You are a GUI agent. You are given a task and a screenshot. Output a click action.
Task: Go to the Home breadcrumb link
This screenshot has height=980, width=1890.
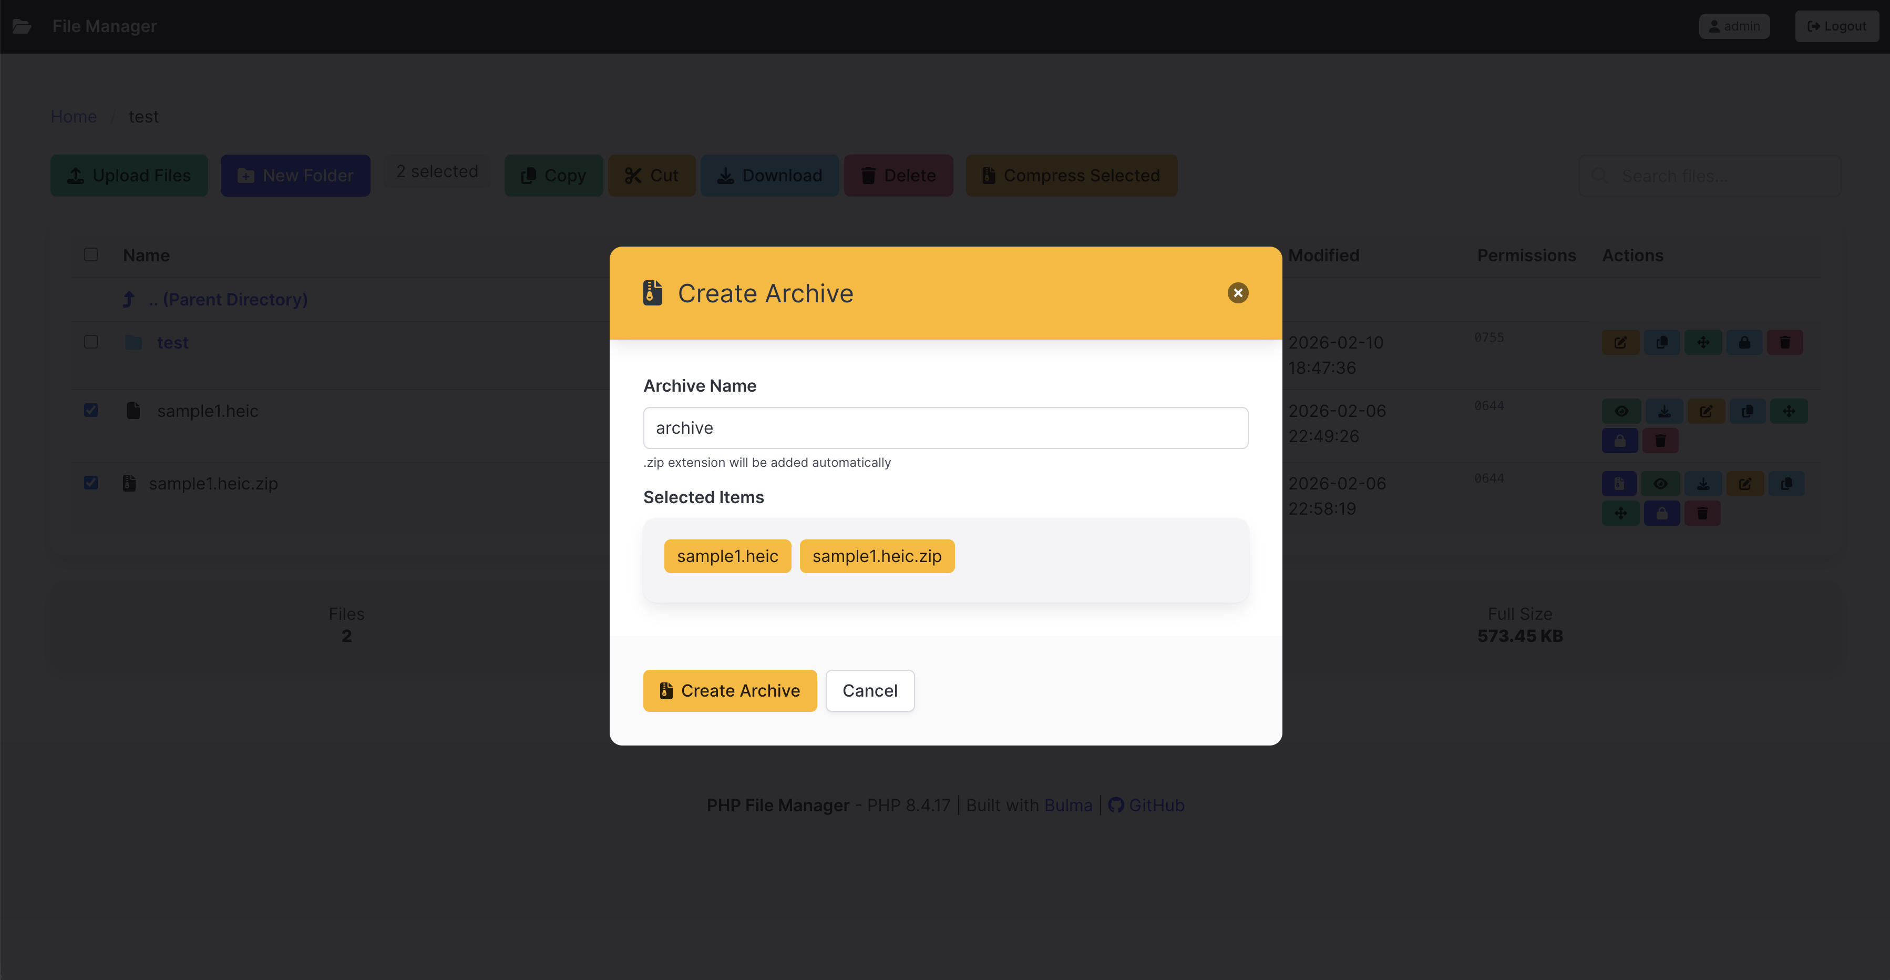(x=74, y=117)
